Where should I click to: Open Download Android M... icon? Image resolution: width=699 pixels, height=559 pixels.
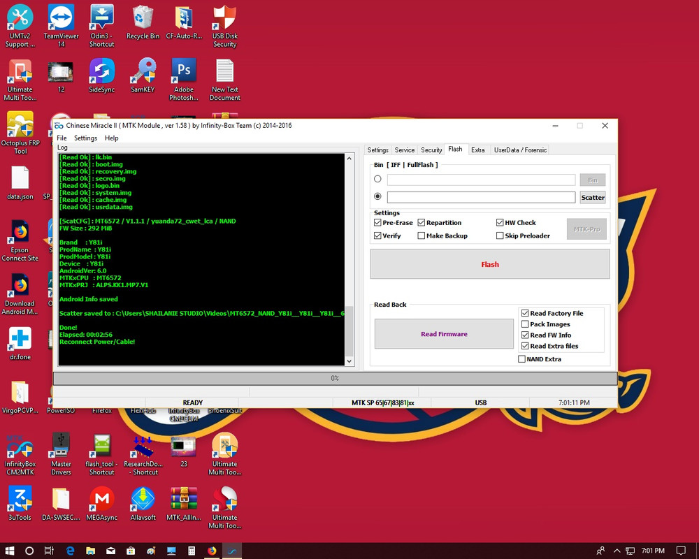(20, 293)
